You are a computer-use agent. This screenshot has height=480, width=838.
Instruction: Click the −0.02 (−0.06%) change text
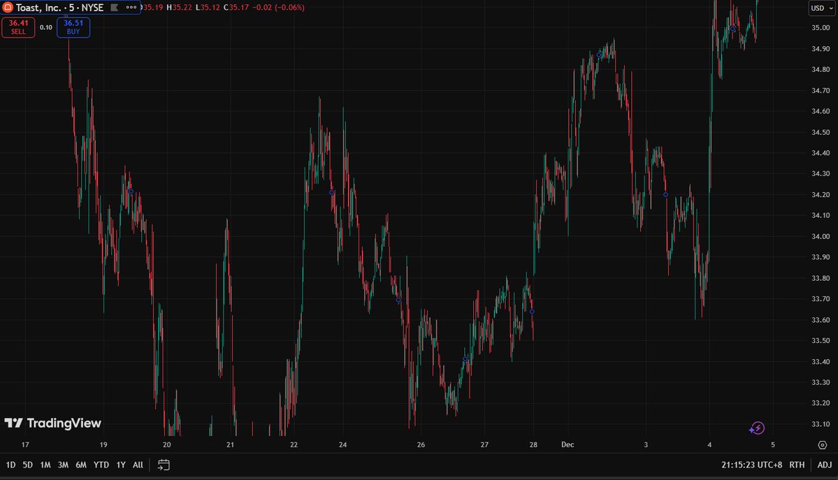pyautogui.click(x=278, y=8)
